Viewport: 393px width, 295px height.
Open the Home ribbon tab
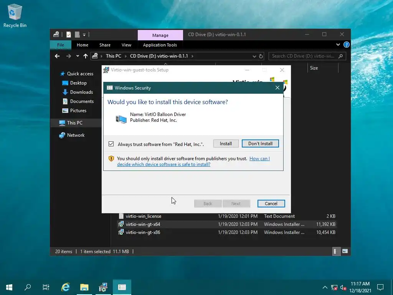[x=83, y=45]
